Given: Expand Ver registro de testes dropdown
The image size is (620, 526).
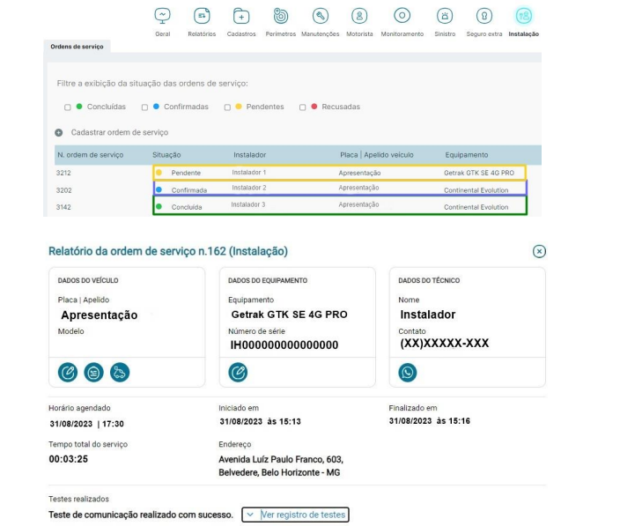Looking at the screenshot, I should [295, 515].
